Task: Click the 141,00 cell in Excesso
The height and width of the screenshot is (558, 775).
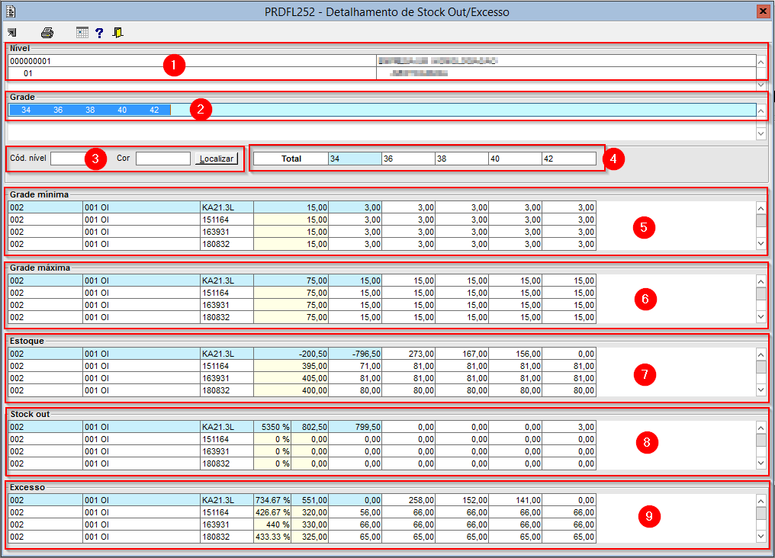Action: pyautogui.click(x=515, y=500)
